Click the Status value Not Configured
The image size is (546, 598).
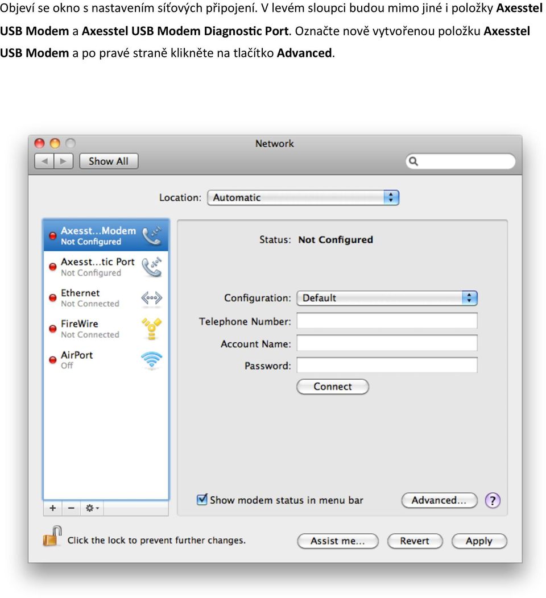click(x=336, y=240)
